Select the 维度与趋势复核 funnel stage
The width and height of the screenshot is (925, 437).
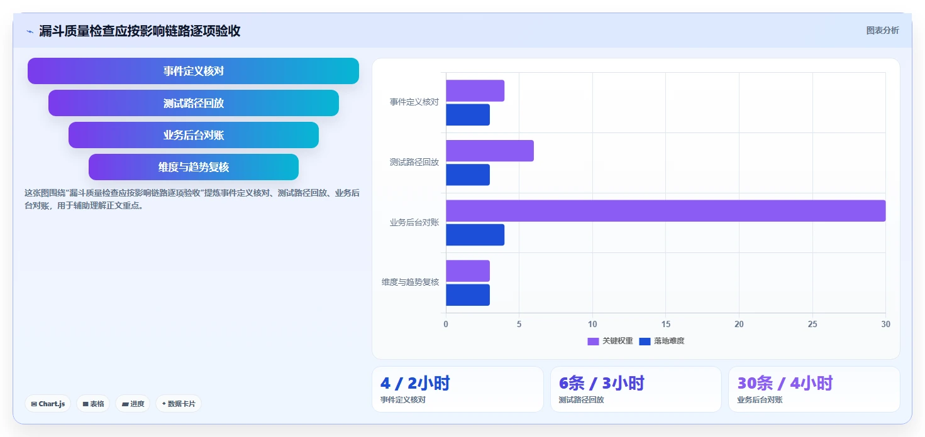(x=193, y=167)
